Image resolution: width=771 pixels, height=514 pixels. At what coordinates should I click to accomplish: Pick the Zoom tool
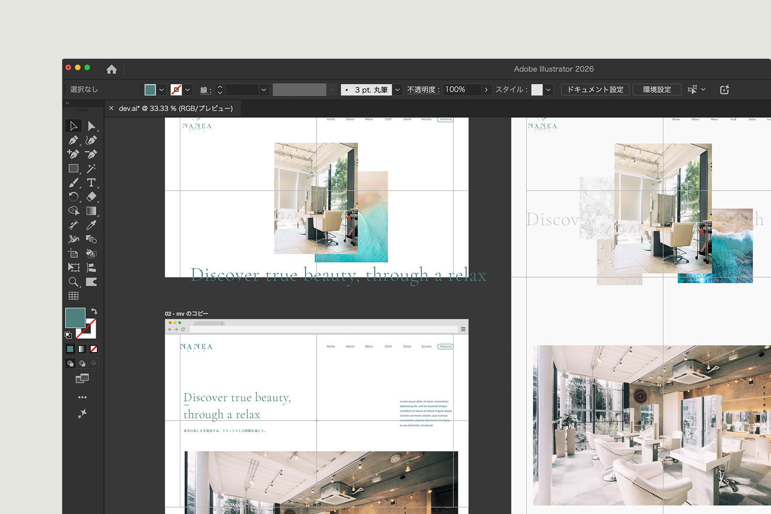coord(73,282)
